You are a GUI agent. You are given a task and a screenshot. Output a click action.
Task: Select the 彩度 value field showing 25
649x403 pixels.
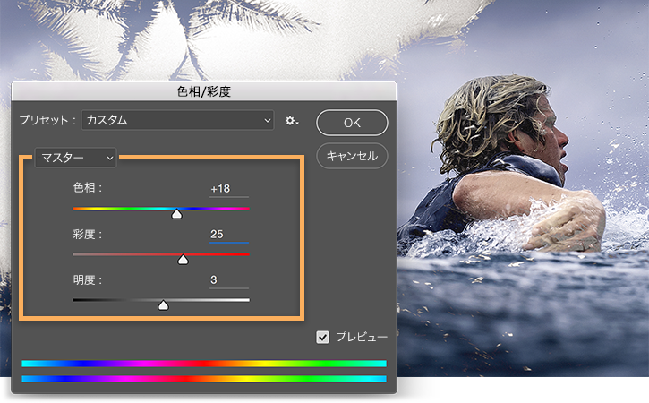229,235
